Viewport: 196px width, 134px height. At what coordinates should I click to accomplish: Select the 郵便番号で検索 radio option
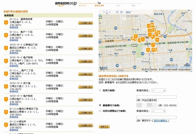pyautogui.click(x=100, y=105)
